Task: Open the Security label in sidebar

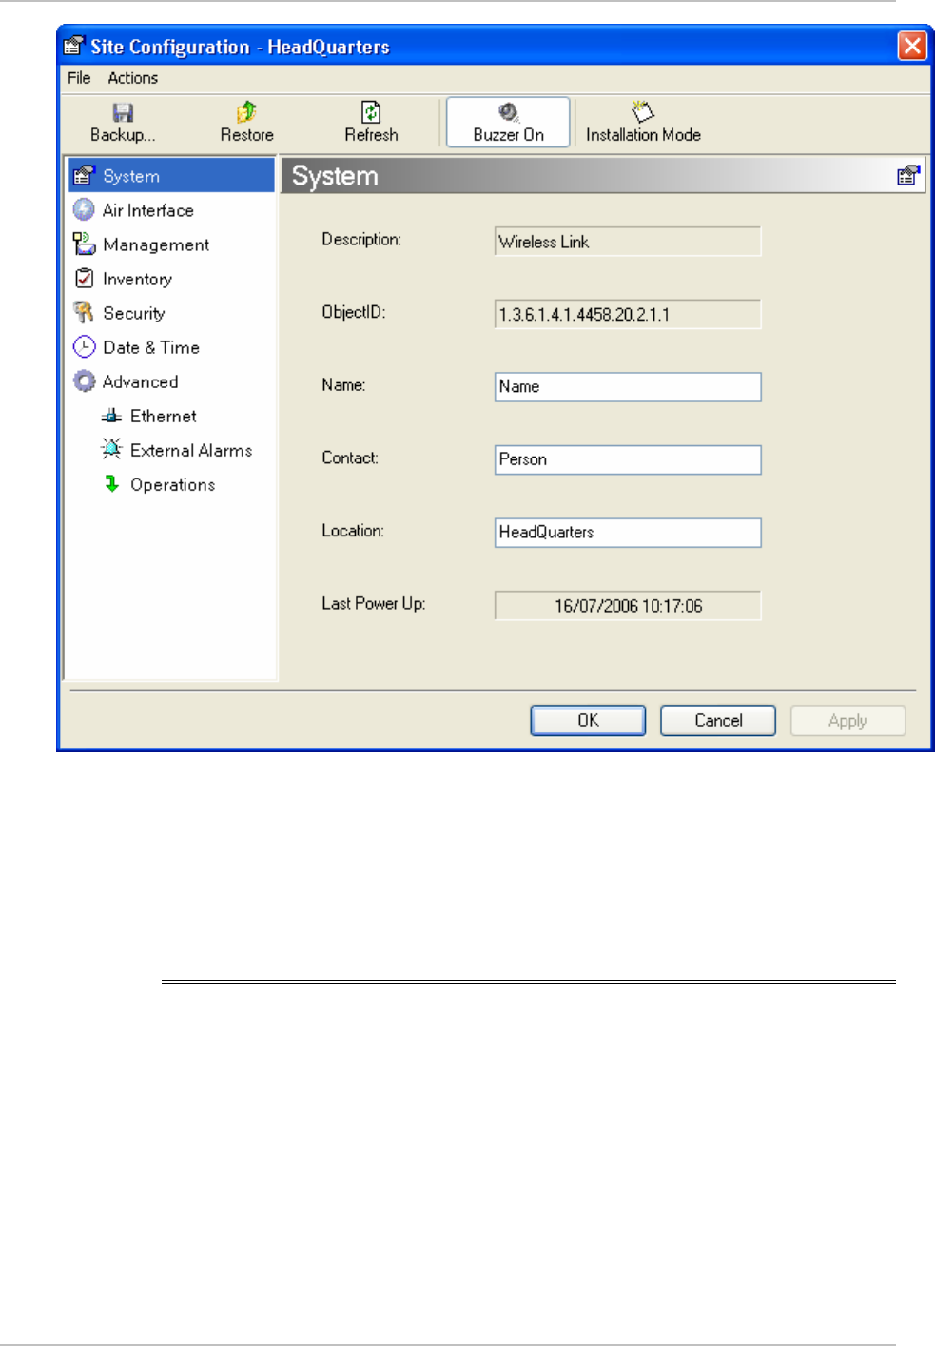Action: point(134,313)
